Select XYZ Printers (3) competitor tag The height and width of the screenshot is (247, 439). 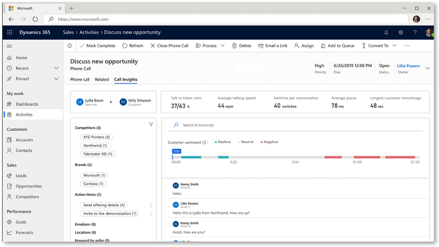point(96,137)
